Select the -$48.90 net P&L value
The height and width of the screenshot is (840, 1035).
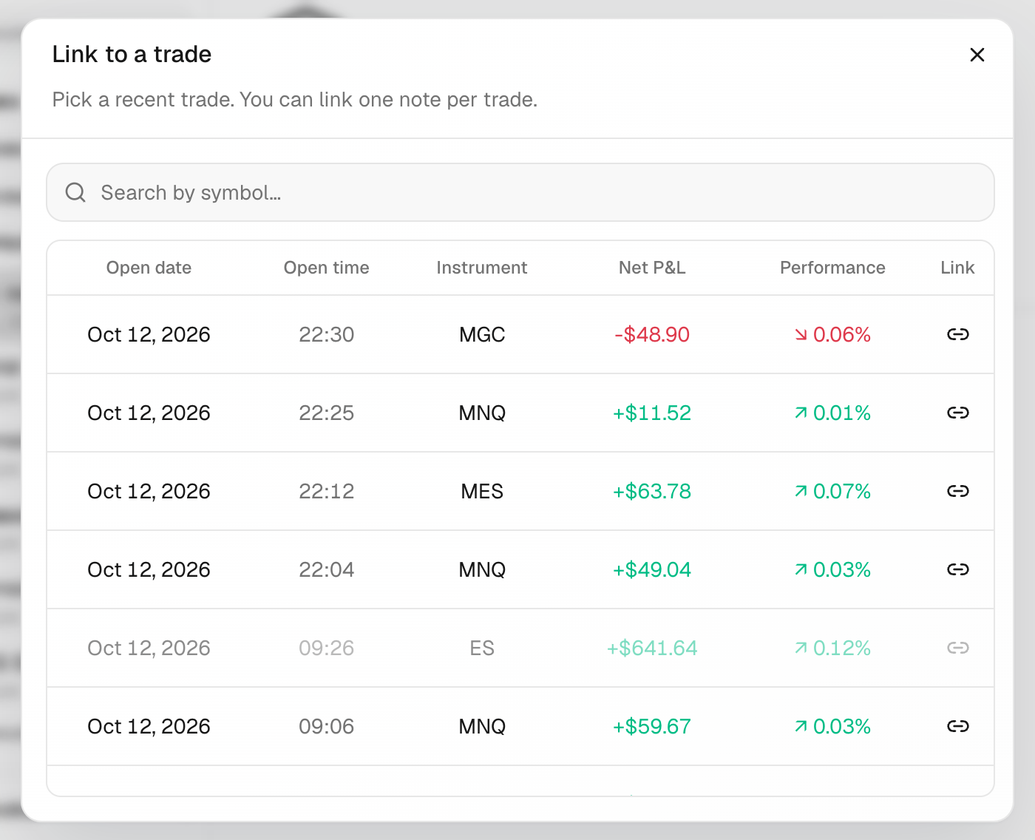(x=652, y=334)
